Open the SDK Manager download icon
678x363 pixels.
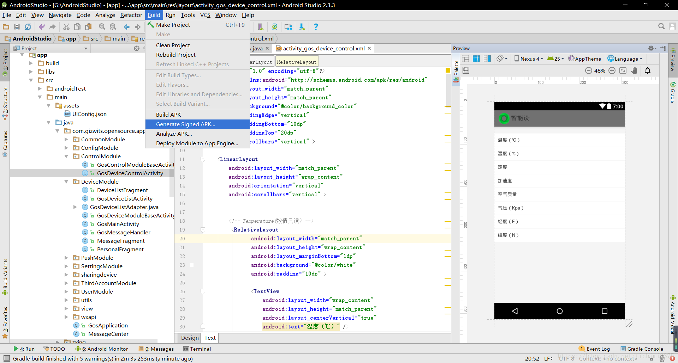tap(302, 27)
